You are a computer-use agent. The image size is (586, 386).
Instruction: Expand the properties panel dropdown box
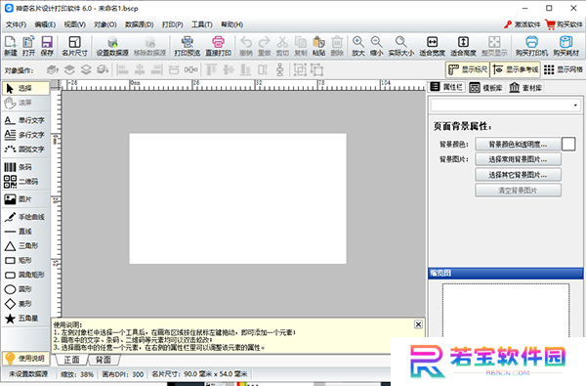pos(505,106)
